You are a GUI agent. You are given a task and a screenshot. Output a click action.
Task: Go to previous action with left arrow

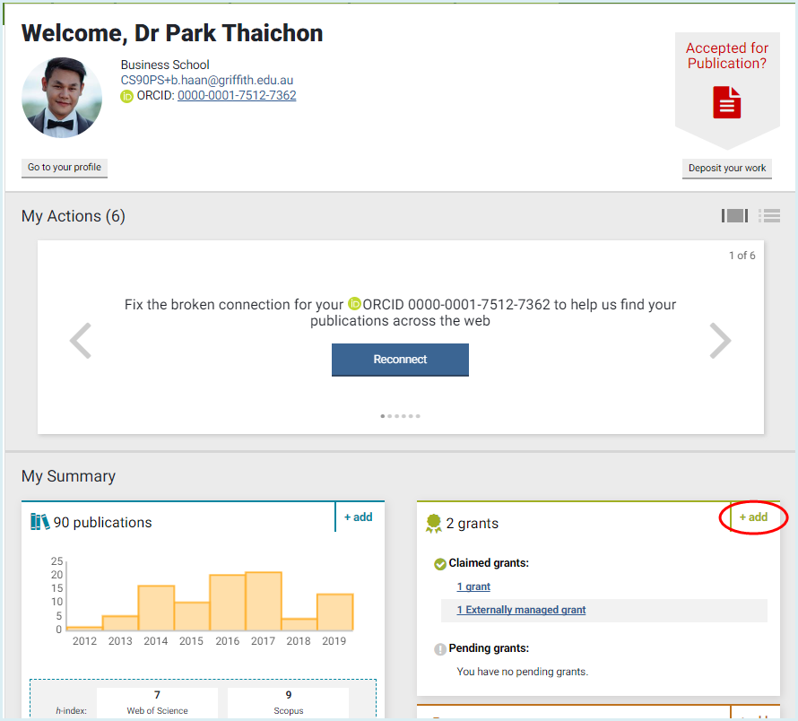tap(81, 341)
